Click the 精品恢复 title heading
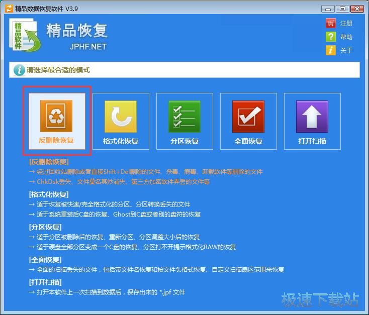Viewport: 369px width, 315px height. tap(77, 31)
